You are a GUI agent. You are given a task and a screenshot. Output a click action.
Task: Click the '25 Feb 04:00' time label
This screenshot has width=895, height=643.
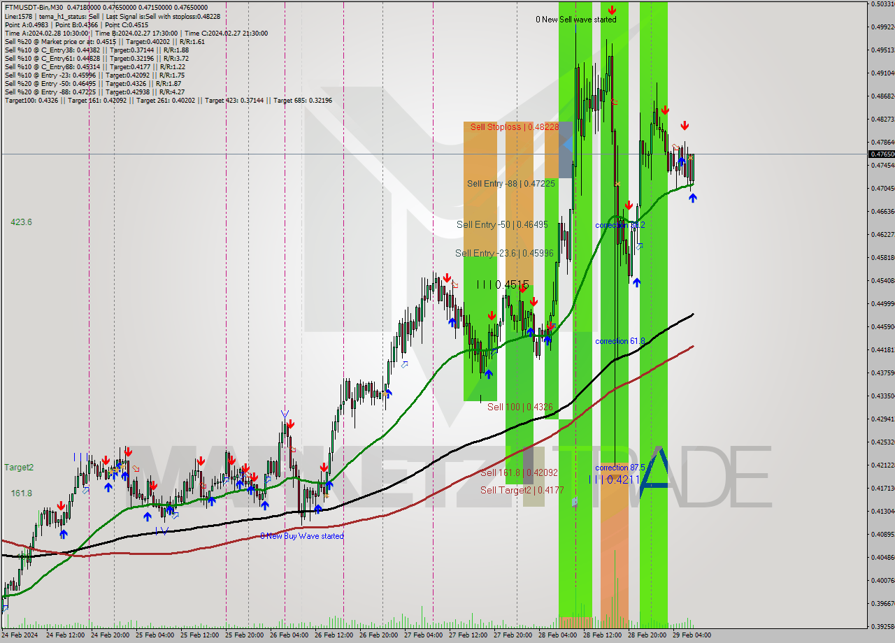155,635
